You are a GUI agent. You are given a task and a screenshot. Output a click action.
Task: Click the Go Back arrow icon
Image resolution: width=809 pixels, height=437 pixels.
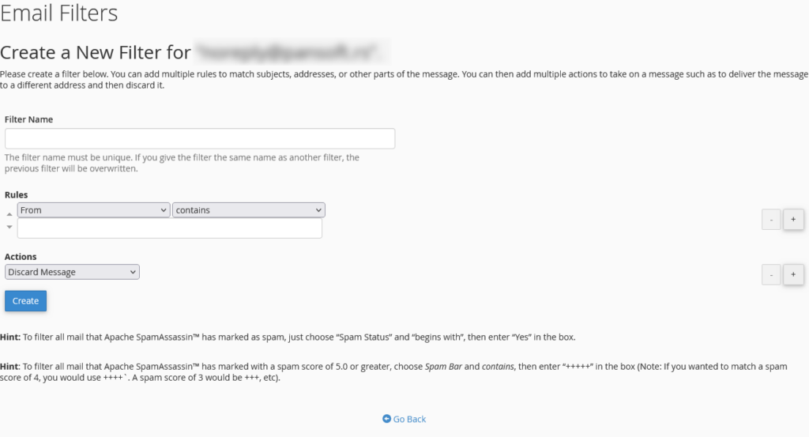tap(386, 419)
